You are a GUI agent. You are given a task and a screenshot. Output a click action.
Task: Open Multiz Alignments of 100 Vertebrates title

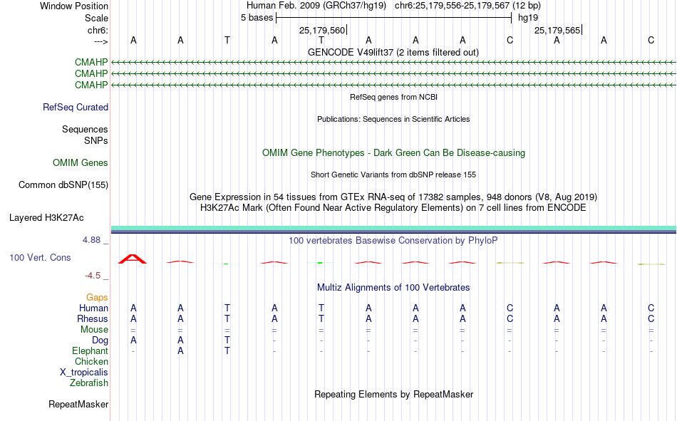click(x=393, y=288)
